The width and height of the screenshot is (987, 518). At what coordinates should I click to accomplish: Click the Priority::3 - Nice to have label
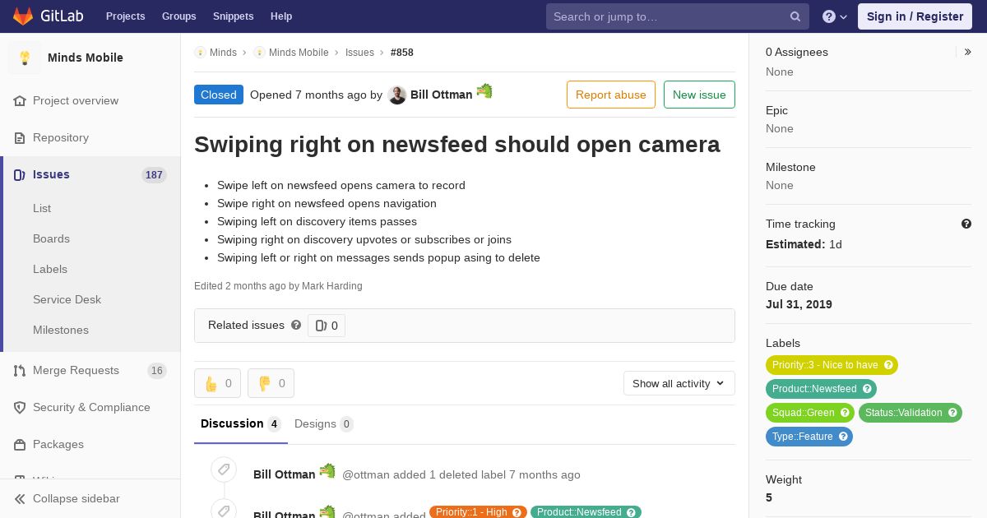(832, 365)
